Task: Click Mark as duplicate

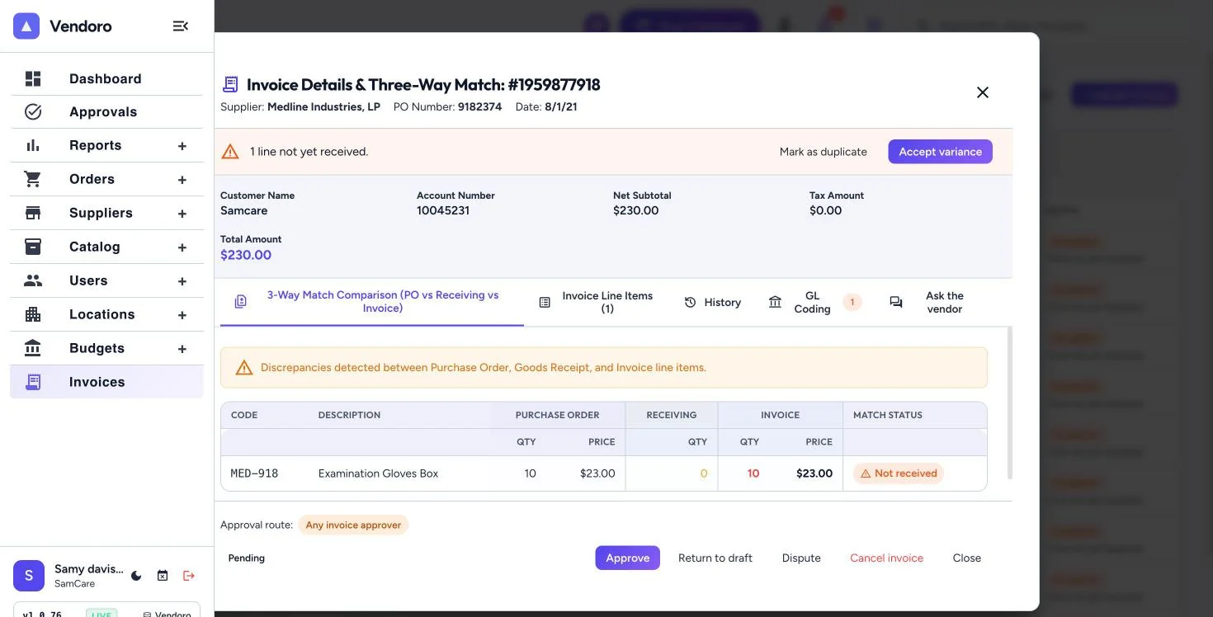Action: pyautogui.click(x=823, y=152)
